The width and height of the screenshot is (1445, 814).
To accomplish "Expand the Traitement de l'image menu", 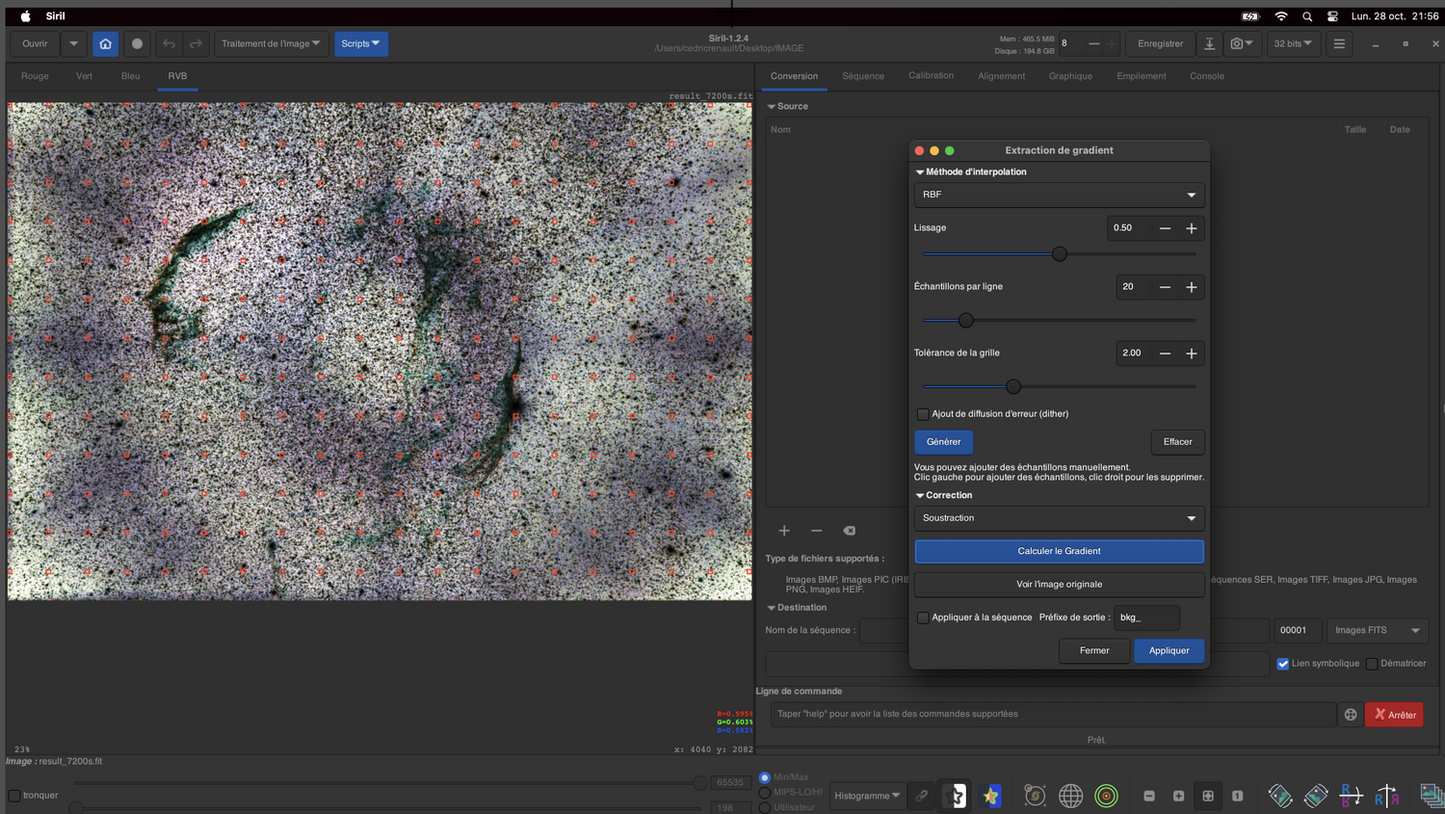I will (x=271, y=43).
